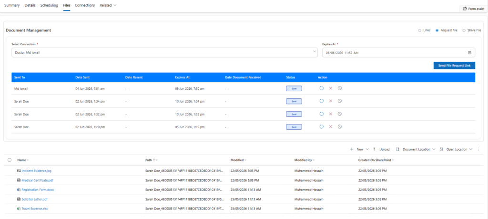
Task: Click '22/05/2026 3:06 PM' created date
Action: pos(372,209)
